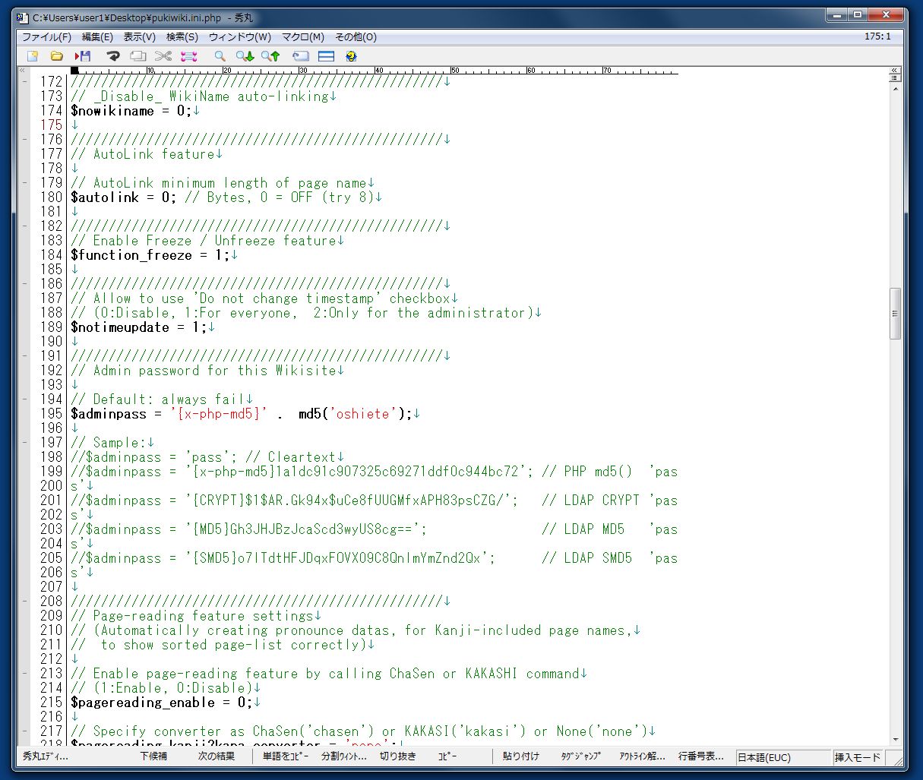Click the 175:1 cursor position indicator
The height and width of the screenshot is (780, 923).
coord(877,36)
